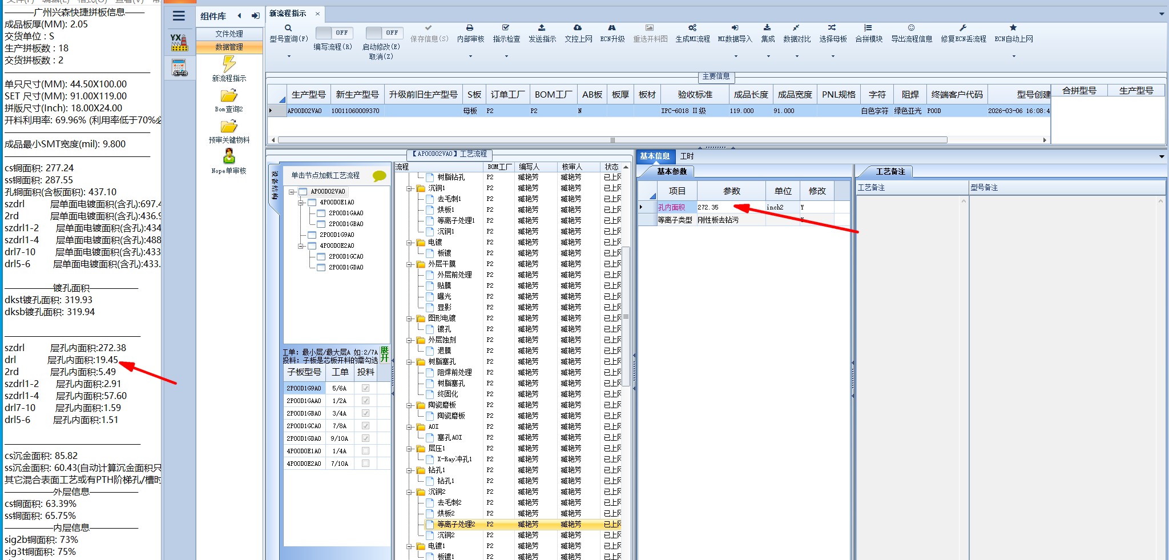
Task: Open the dropdown arrow under 内部审核
Action: (470, 56)
